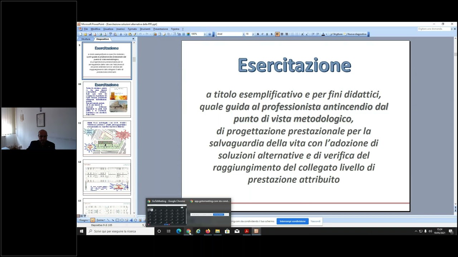The image size is (458, 257).
Task: Align text left
Action: click(x=277, y=34)
